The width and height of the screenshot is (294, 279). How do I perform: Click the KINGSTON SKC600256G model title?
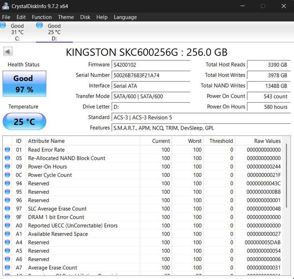[147, 52]
